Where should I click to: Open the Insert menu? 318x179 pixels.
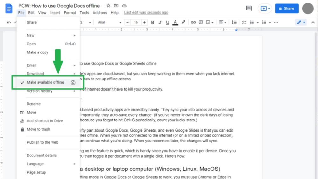click(55, 13)
